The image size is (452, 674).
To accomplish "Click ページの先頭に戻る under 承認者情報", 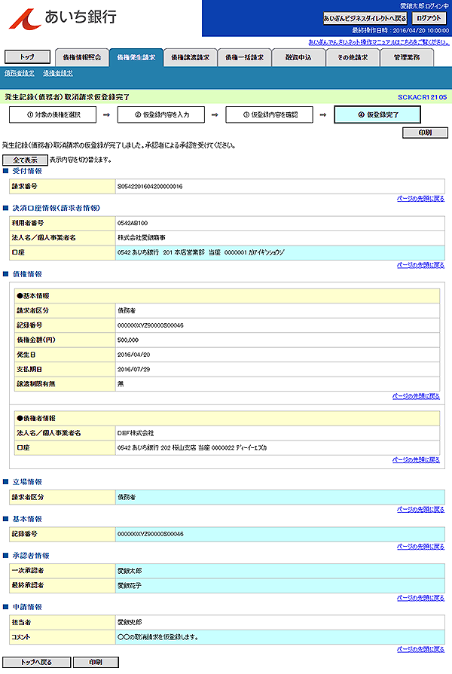I will pos(420,598).
